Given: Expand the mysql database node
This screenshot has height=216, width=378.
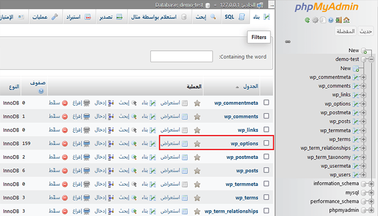Looking at the screenshot, I should pos(372,193).
